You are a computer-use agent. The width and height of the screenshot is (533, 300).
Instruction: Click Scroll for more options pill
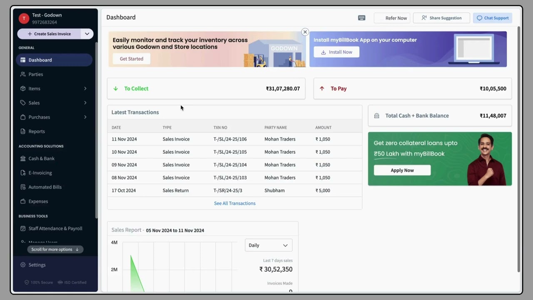click(55, 249)
